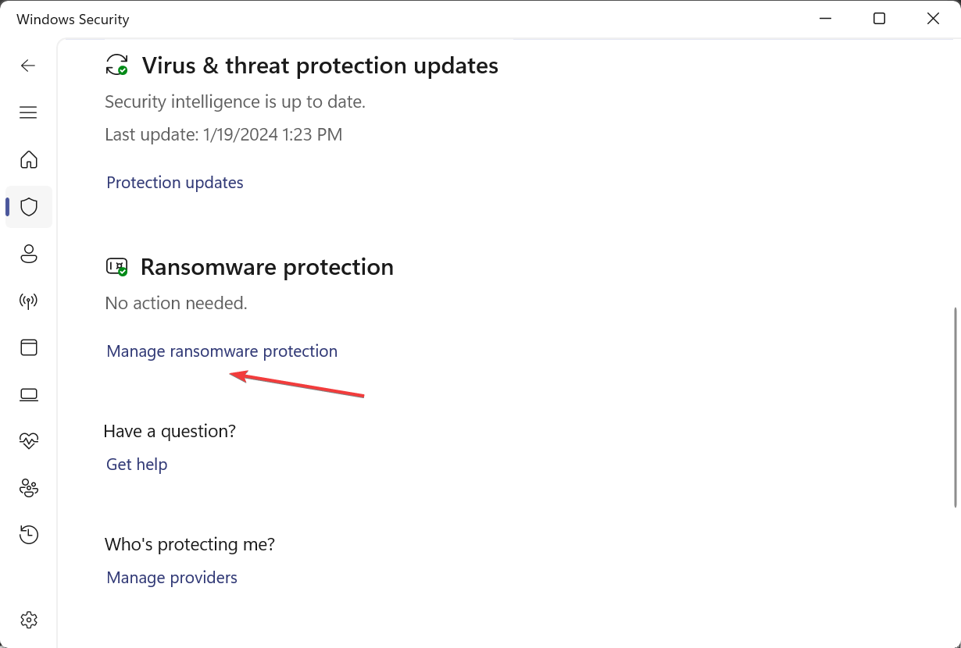The image size is (961, 648).
Task: Open Device performance & health heart icon
Action: coord(29,441)
